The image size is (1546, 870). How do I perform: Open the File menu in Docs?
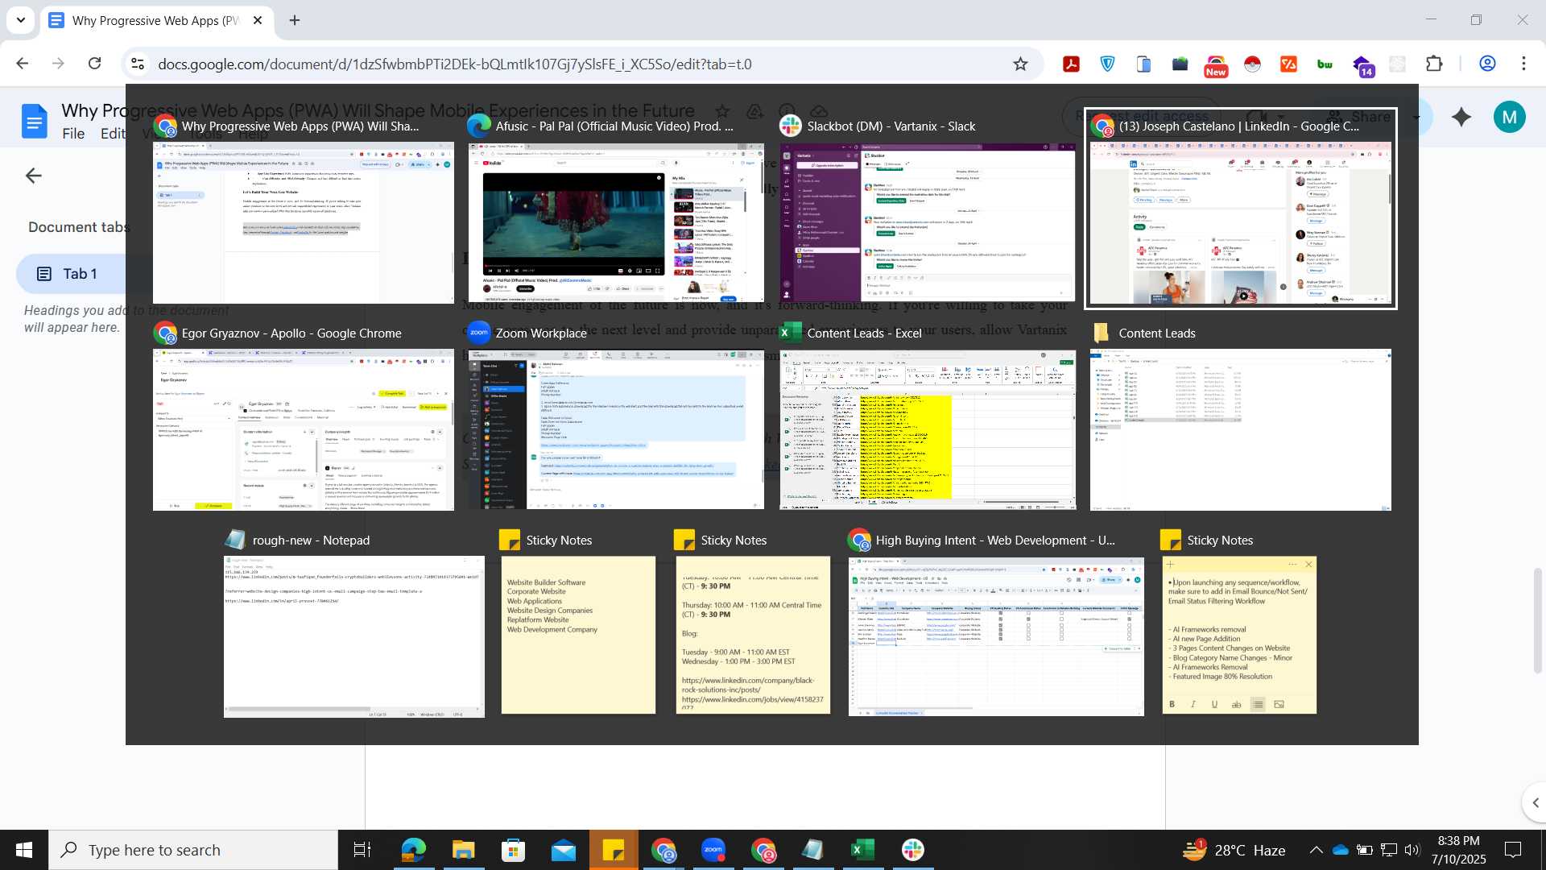73,134
